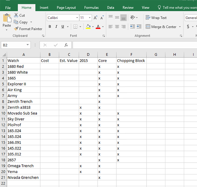Click the Cut scissors icon
Image resolution: width=197 pixels, height=187 pixels.
16,15
